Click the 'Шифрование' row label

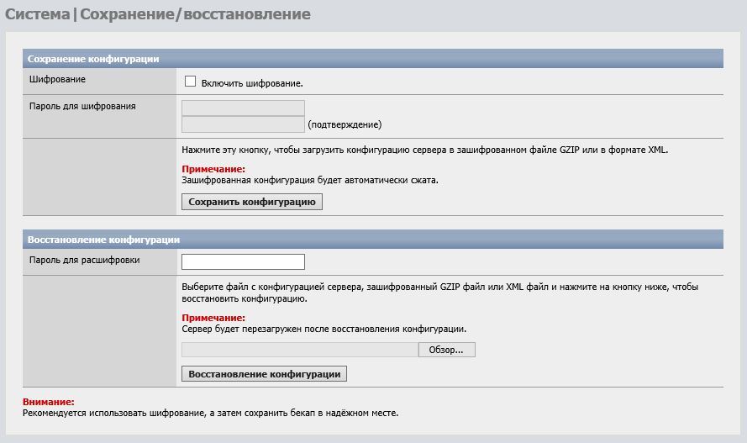(57, 80)
